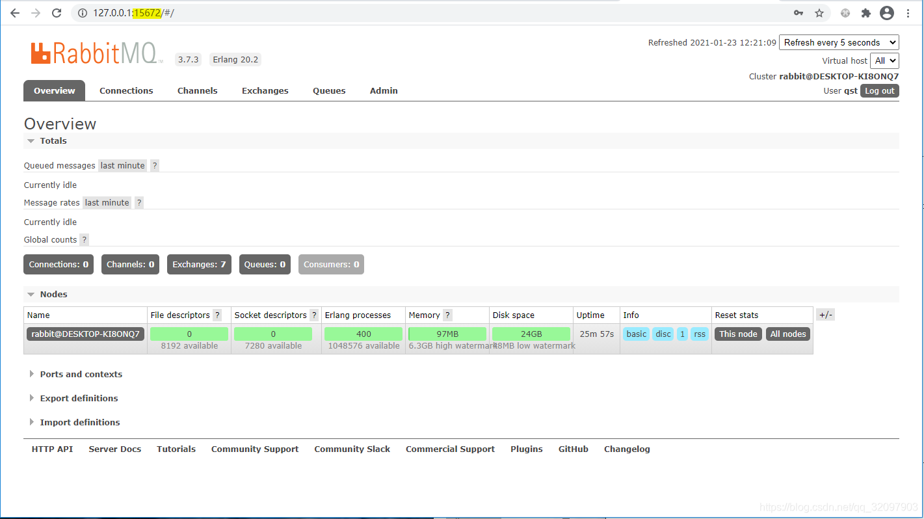
Task: Reload the page with the refresh icon
Action: pos(57,13)
